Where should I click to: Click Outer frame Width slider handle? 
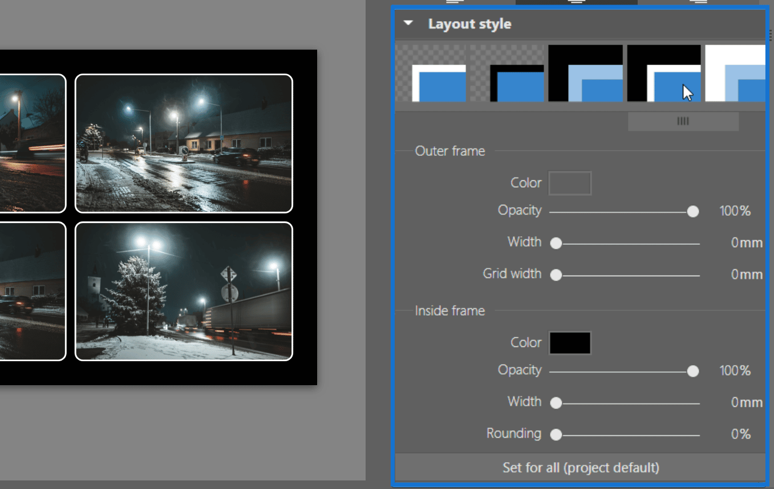[x=556, y=244]
